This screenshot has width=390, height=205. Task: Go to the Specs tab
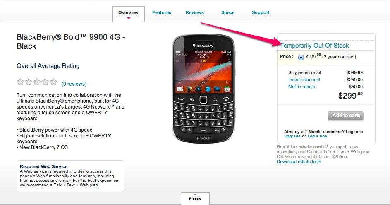pyautogui.click(x=228, y=12)
